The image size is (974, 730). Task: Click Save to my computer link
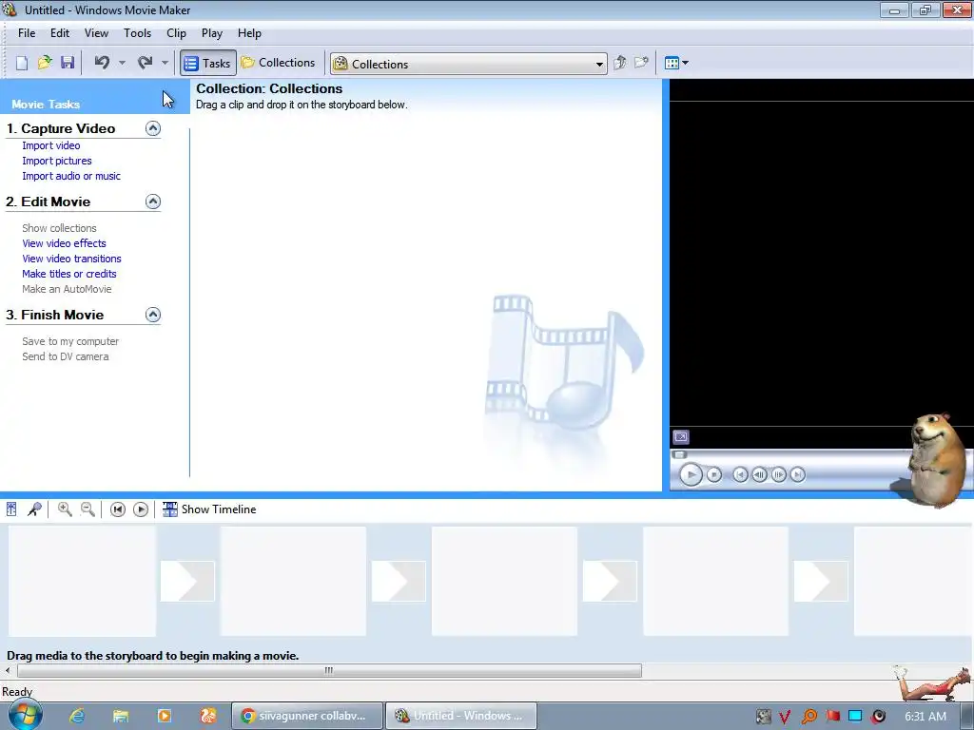pos(70,341)
